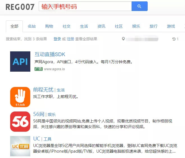Focus the phone number search field
This screenshot has height=158, width=185.
click(85, 6)
